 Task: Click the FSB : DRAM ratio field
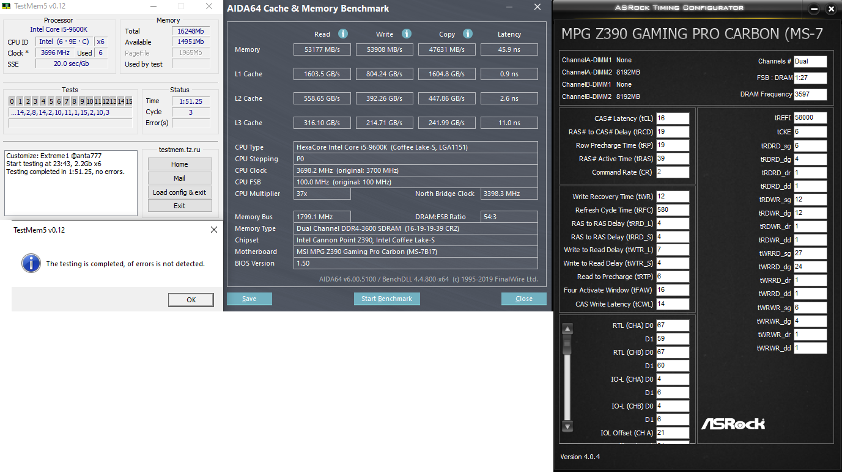pos(810,78)
